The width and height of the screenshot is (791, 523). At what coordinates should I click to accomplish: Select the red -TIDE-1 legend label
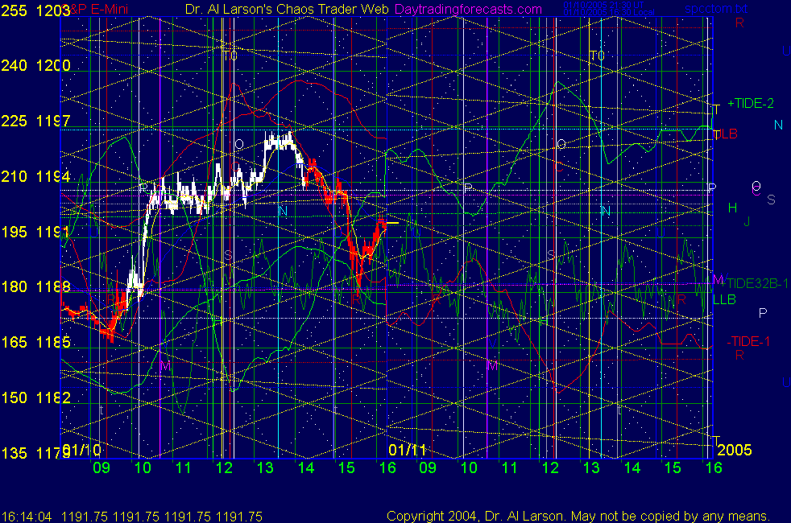[x=748, y=342]
